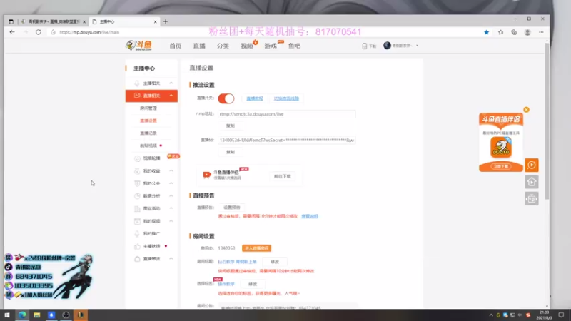Go to 直播 in top navigation
Viewport: 571px width, 321px height.
(x=199, y=46)
